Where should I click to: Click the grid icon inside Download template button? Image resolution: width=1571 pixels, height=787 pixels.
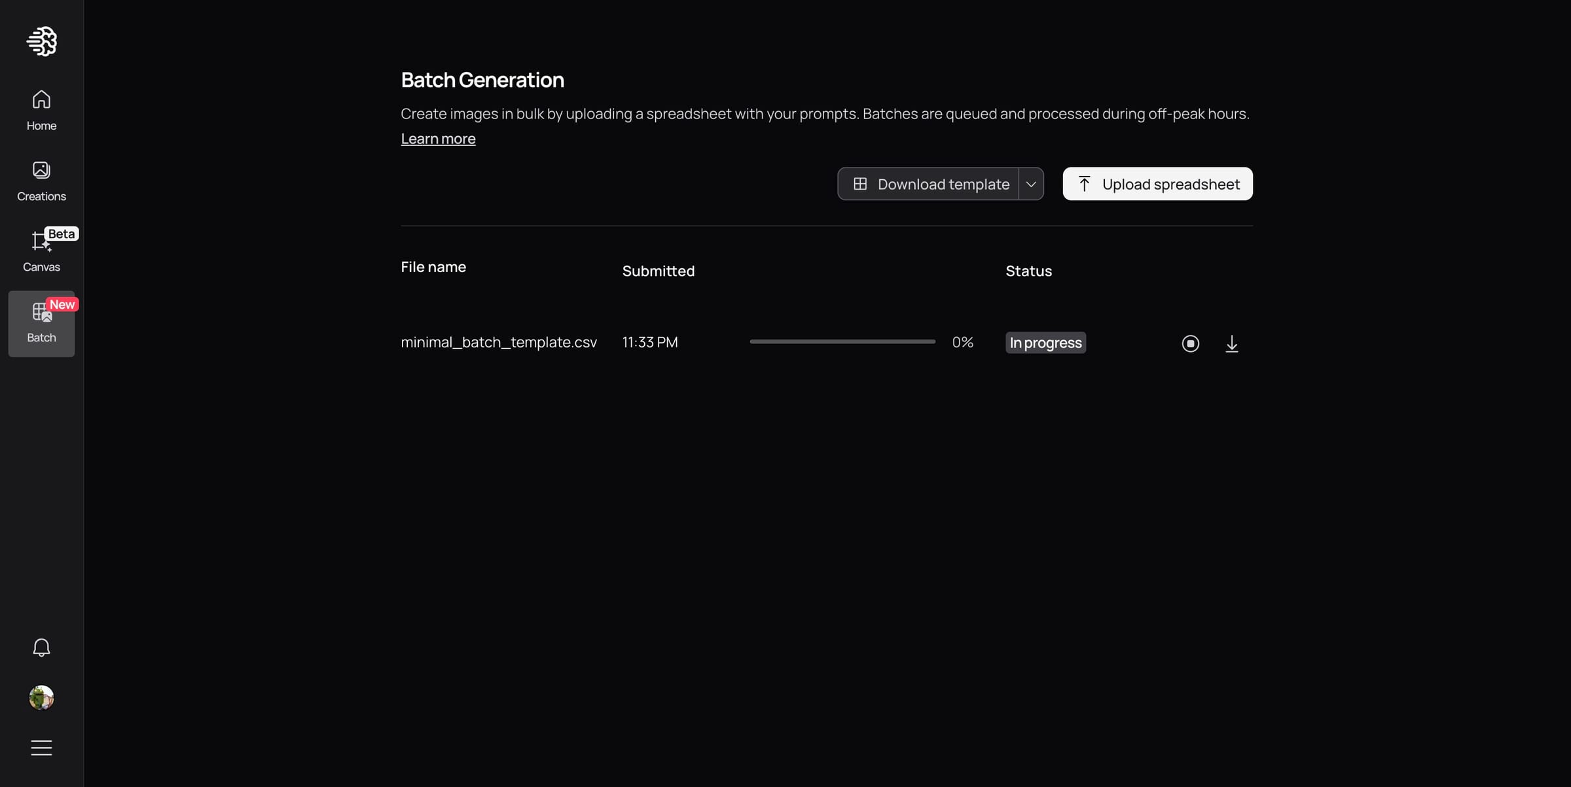(x=861, y=184)
